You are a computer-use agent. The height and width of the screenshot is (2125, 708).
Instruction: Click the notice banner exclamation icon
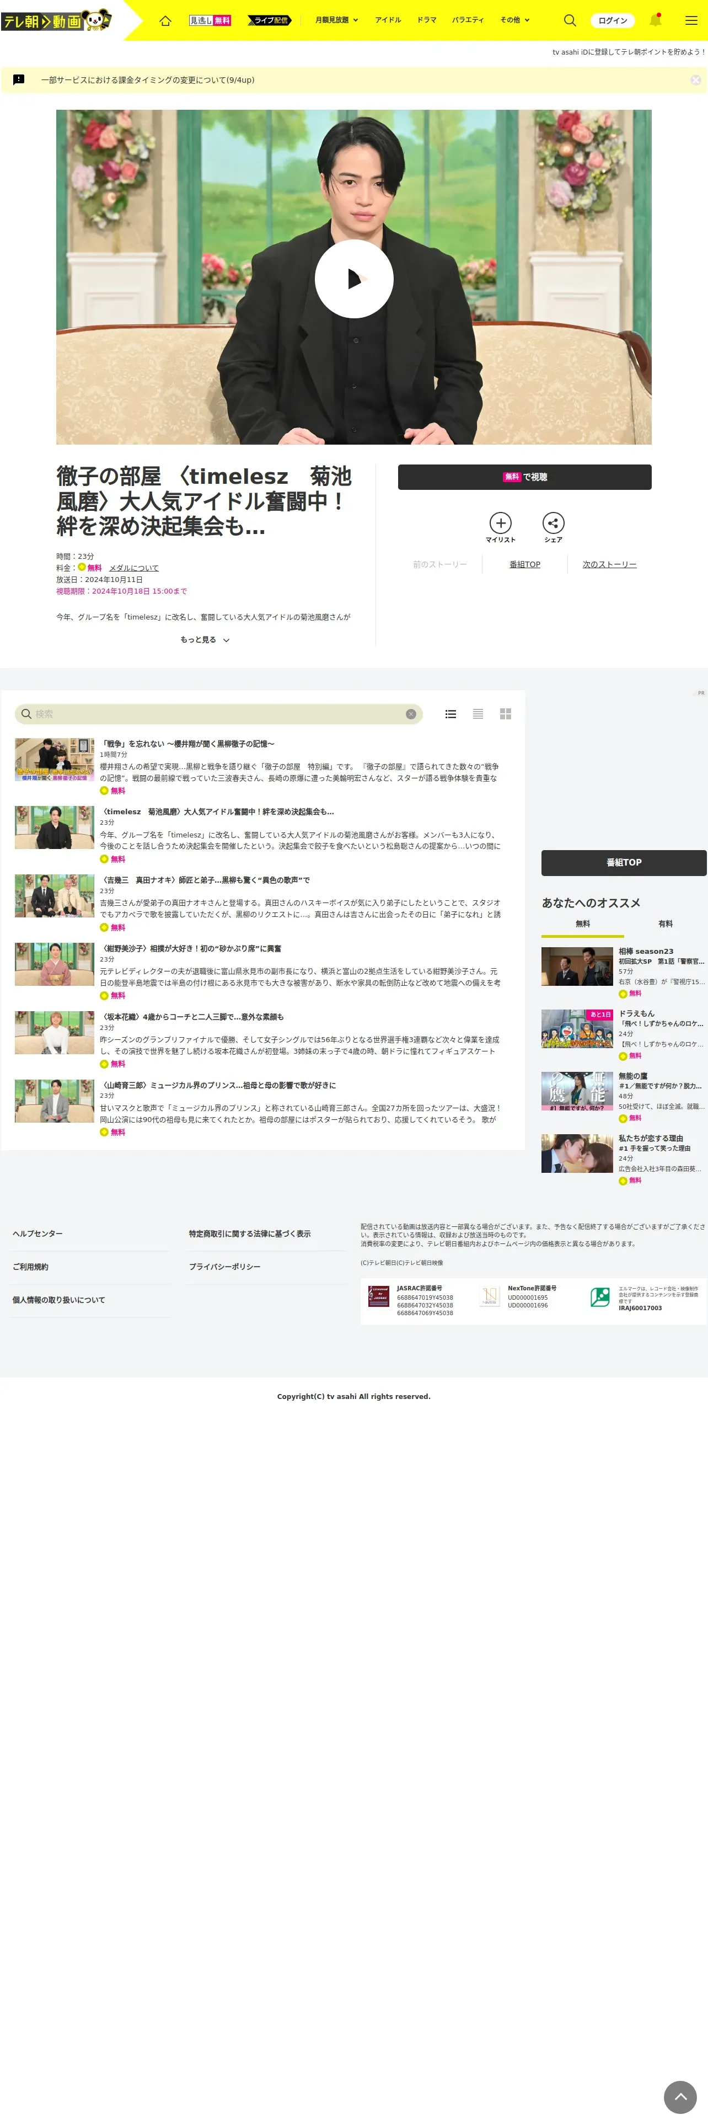coord(19,80)
